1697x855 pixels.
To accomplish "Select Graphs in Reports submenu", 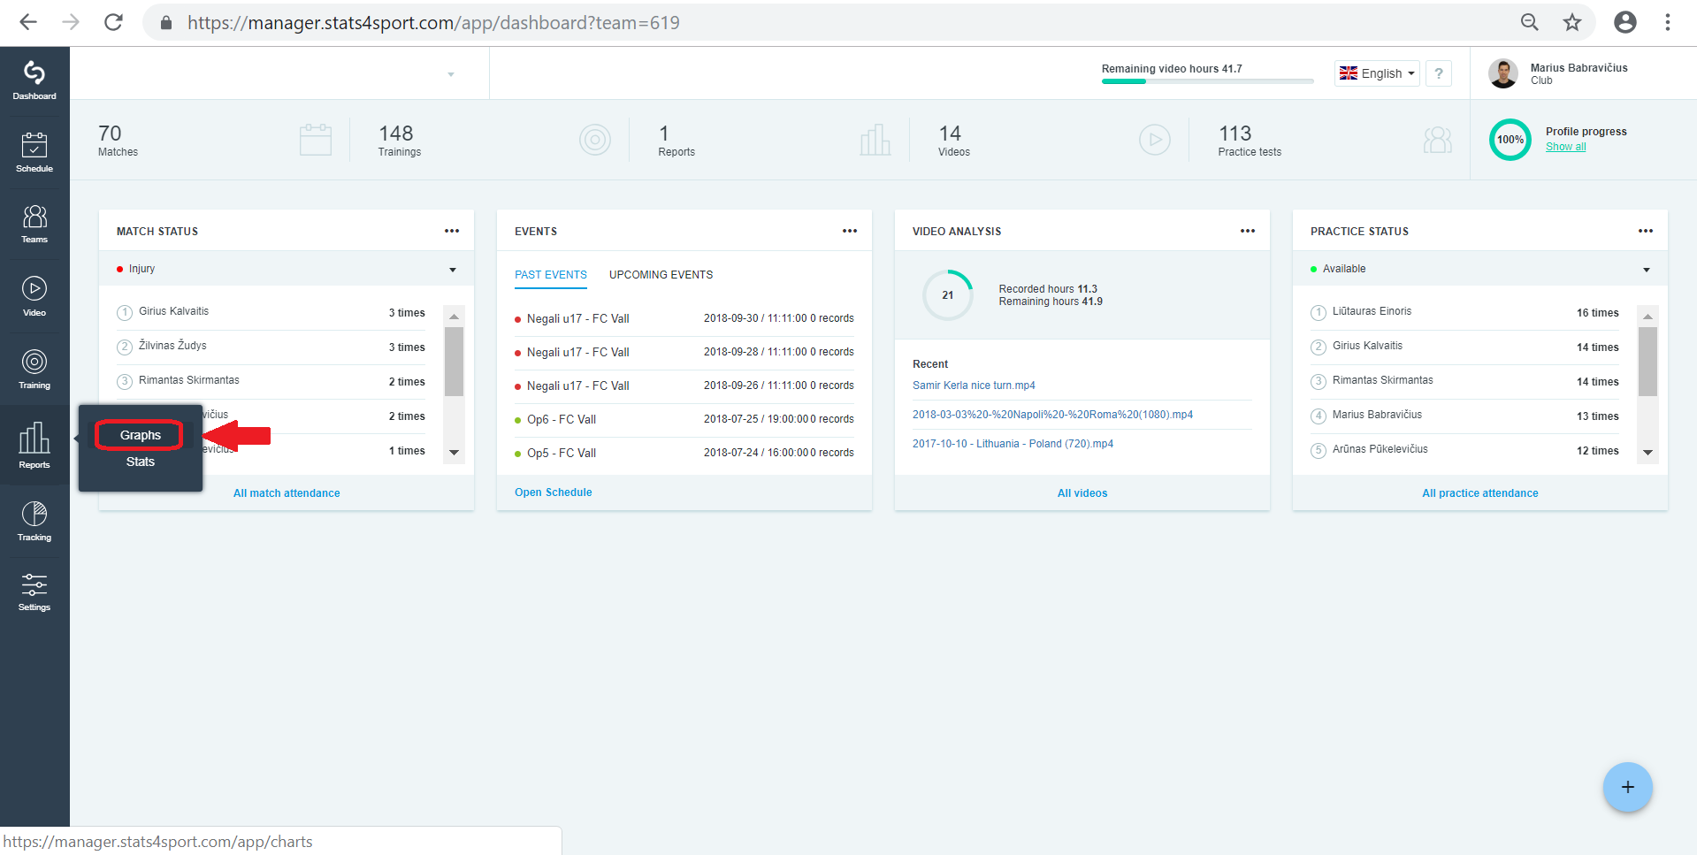I will pos(140,435).
